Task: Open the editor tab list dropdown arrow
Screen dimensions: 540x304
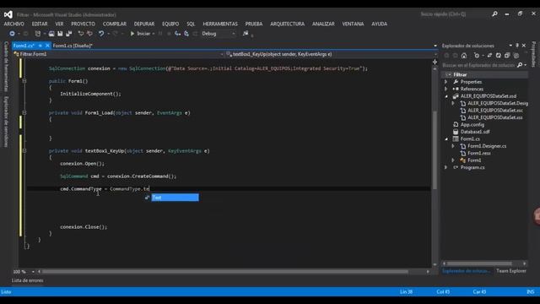Action: (435, 46)
